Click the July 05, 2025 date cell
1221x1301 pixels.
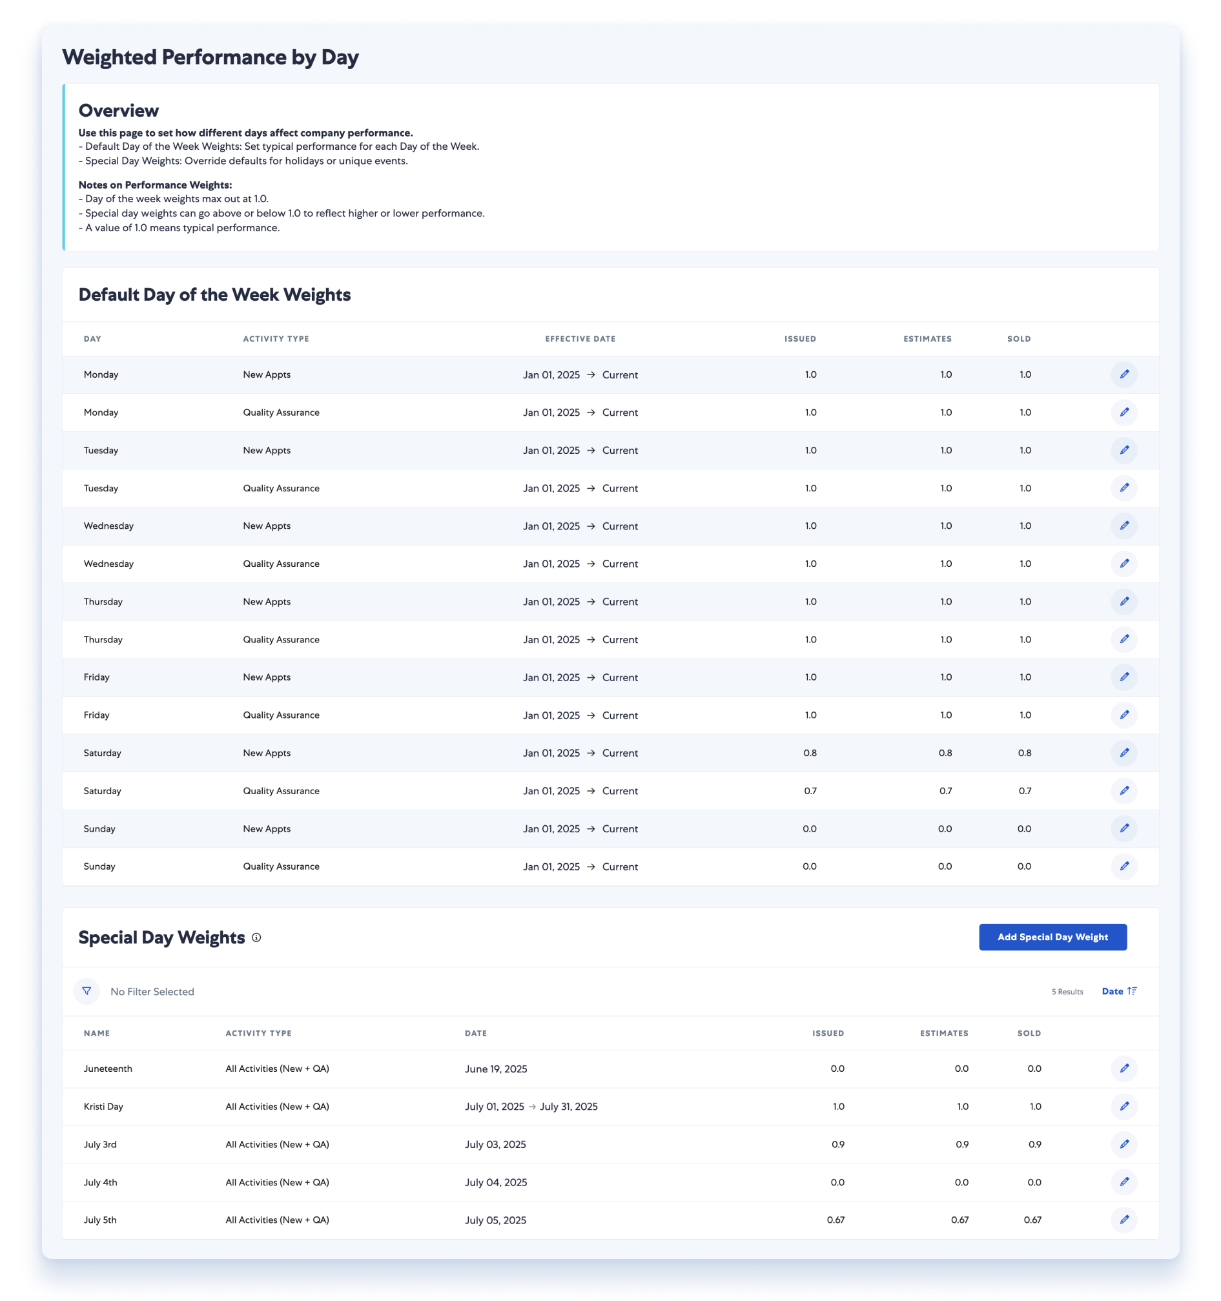coord(495,1220)
